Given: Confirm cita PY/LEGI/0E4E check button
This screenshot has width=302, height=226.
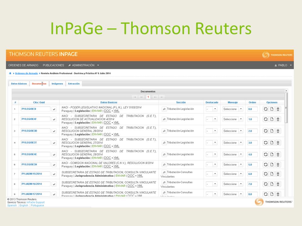Looking at the screenshot, I should pos(54,154).
